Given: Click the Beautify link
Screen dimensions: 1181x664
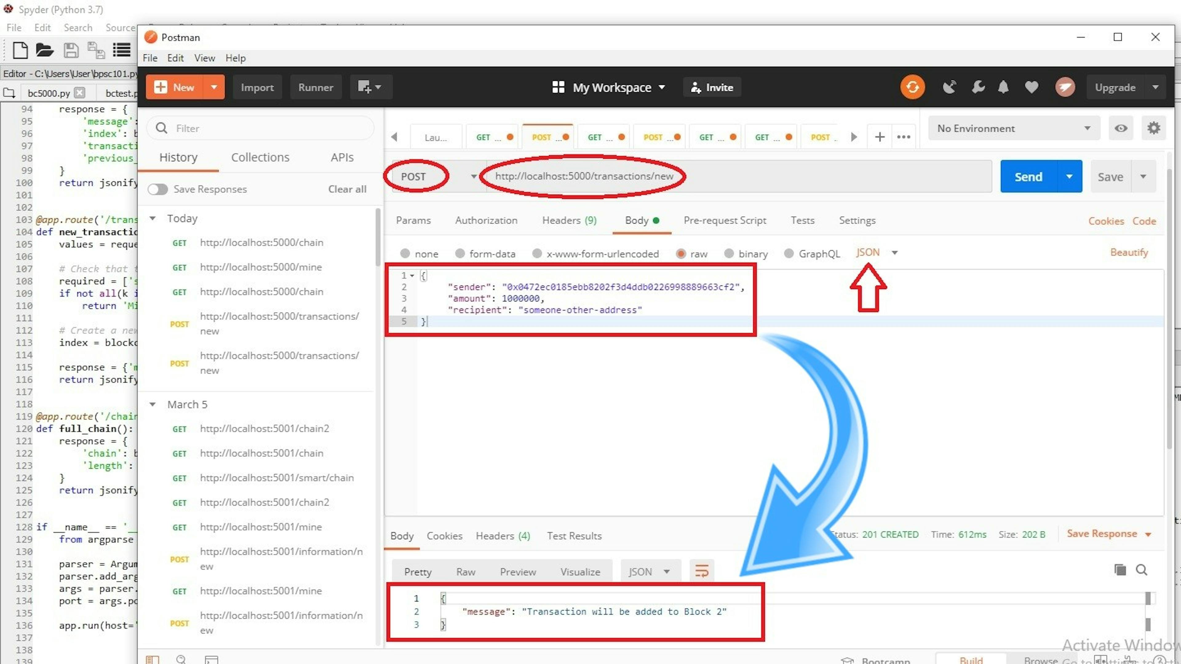Looking at the screenshot, I should 1129,252.
